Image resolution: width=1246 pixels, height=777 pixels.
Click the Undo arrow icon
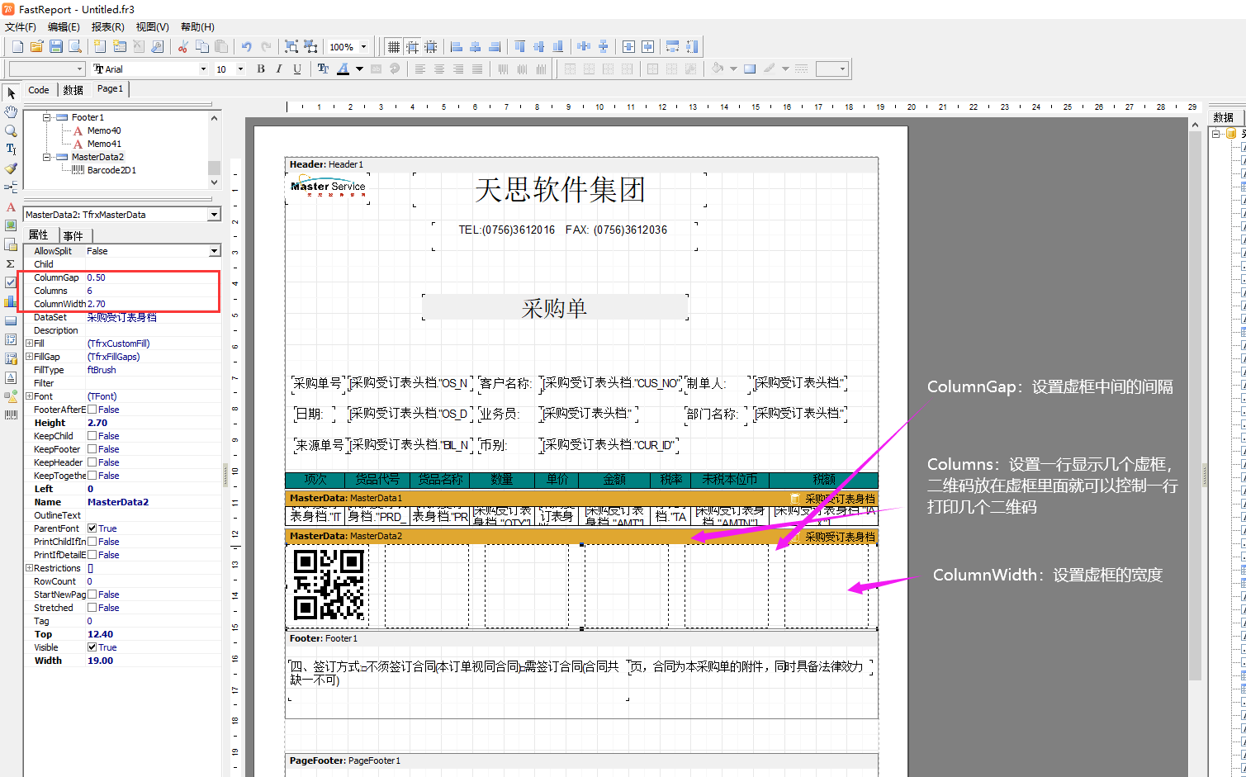click(x=246, y=47)
